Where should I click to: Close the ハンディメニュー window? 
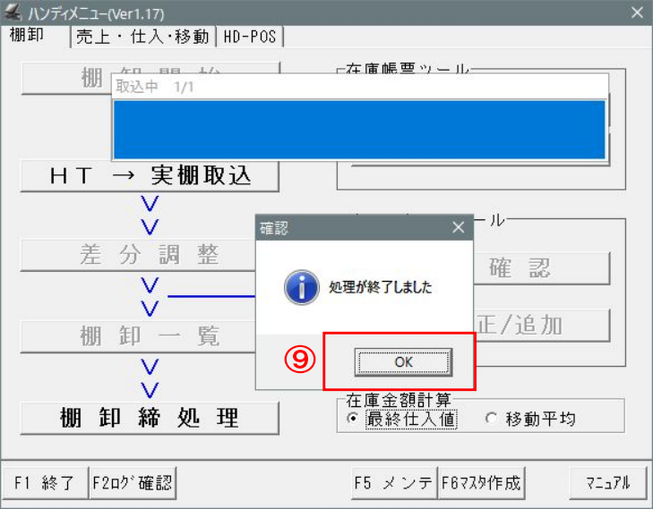(x=637, y=12)
